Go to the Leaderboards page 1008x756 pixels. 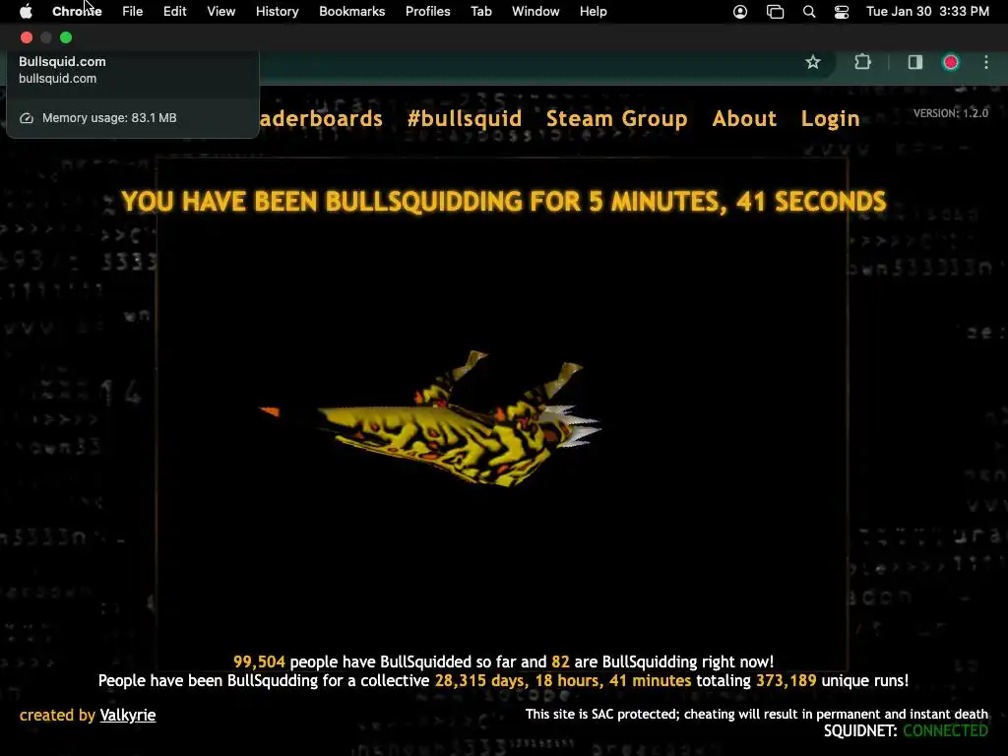coord(321,118)
